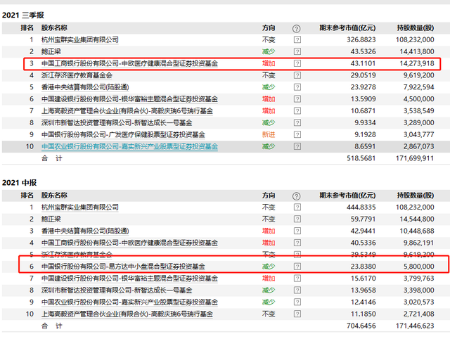
Task: Click 持股数量(股) column header in 中报 table
Action: coord(416,196)
